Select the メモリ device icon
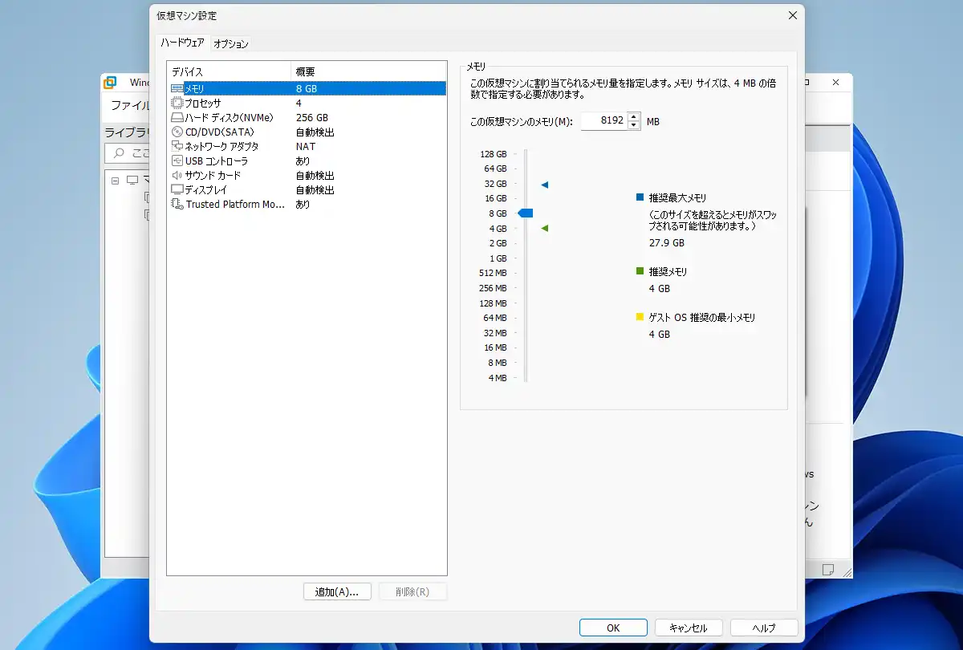 tap(177, 88)
